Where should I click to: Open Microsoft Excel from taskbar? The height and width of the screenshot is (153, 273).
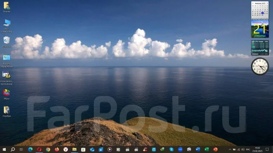206,149
